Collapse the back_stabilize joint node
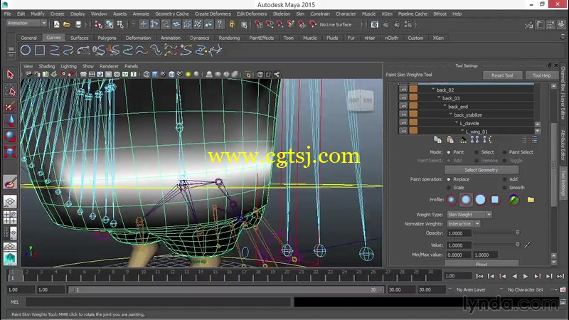 point(451,114)
